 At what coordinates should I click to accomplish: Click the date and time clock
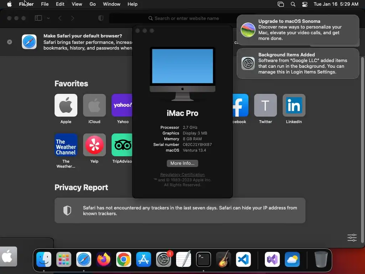pyautogui.click(x=336, y=4)
